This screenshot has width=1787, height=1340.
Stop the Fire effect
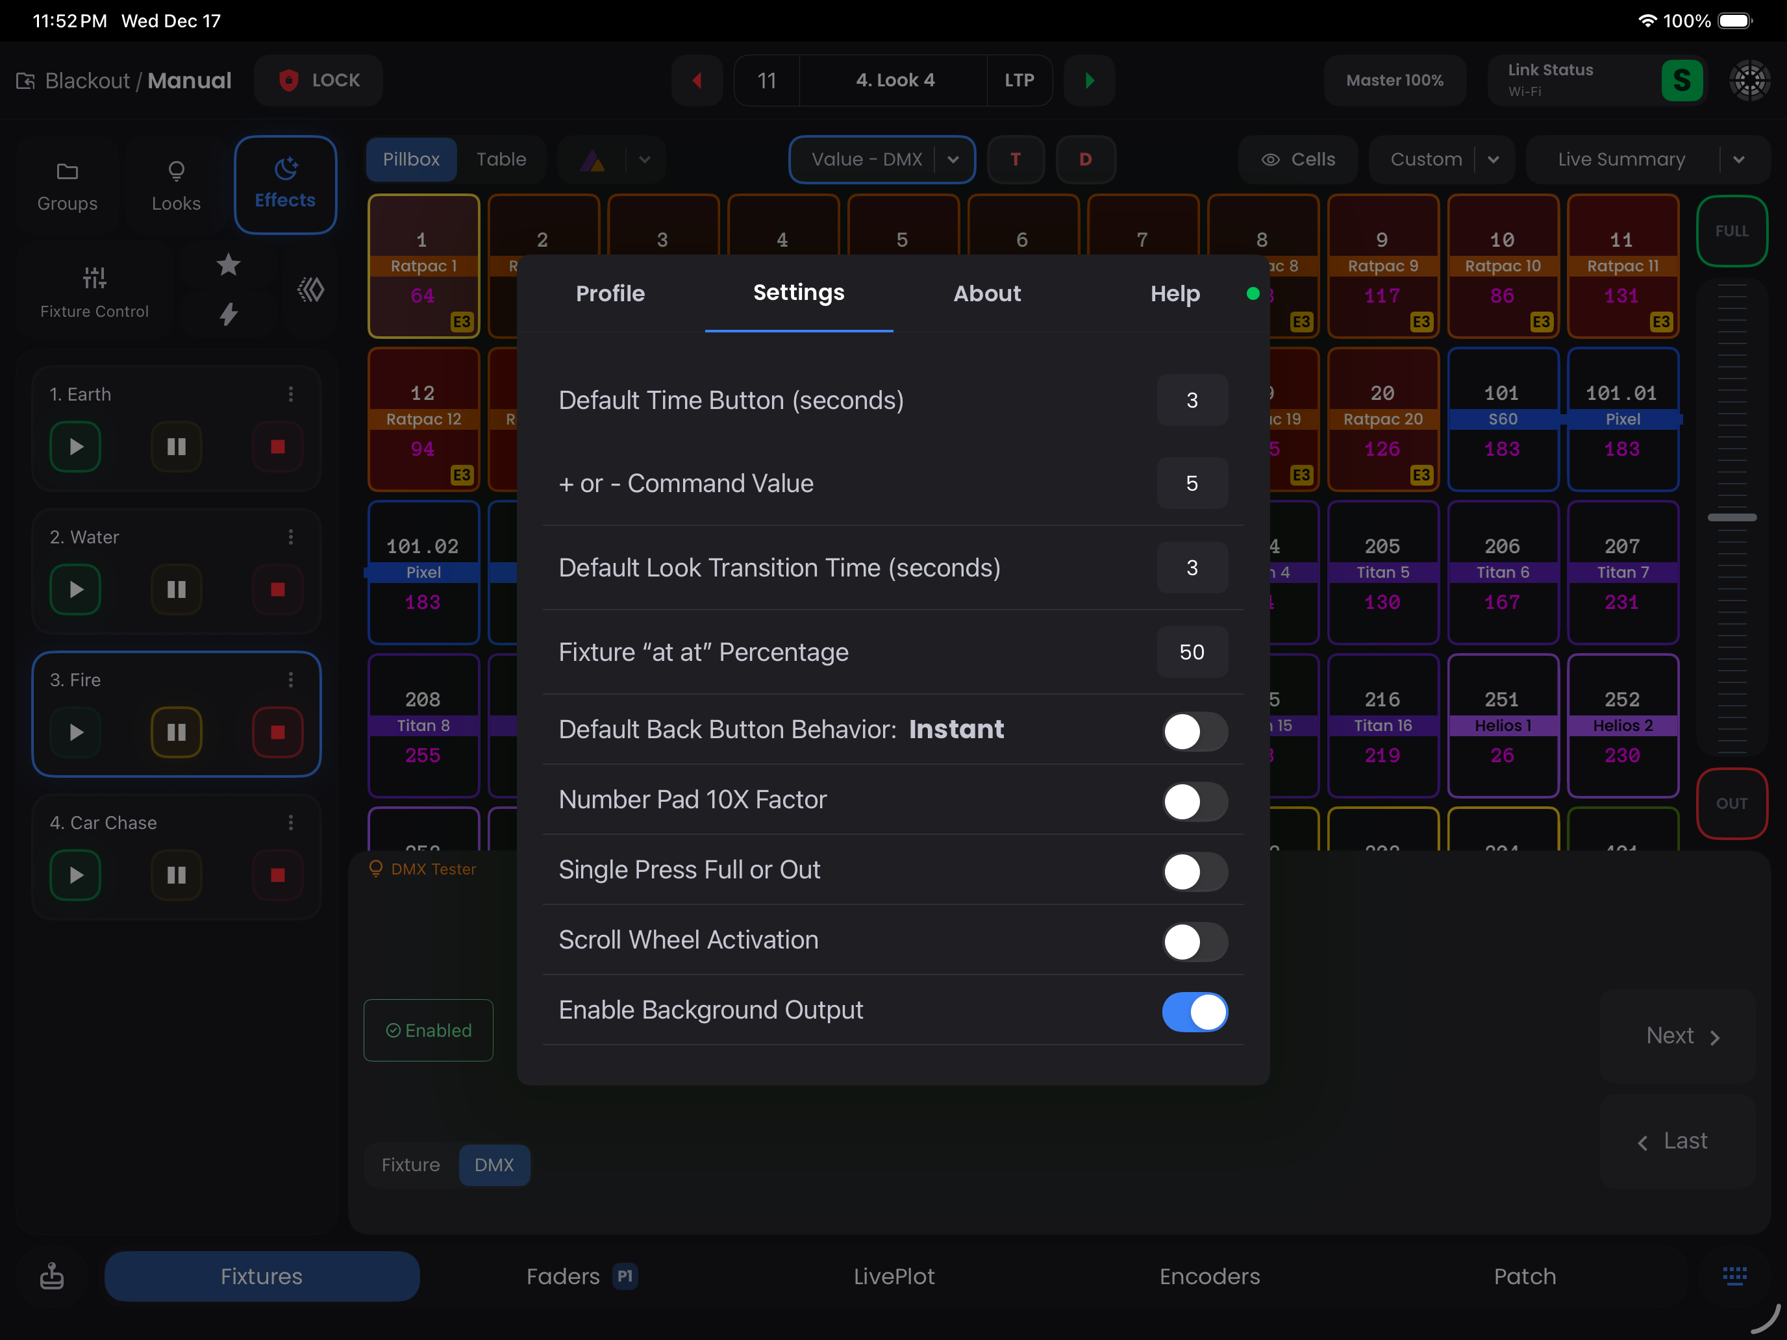[277, 732]
